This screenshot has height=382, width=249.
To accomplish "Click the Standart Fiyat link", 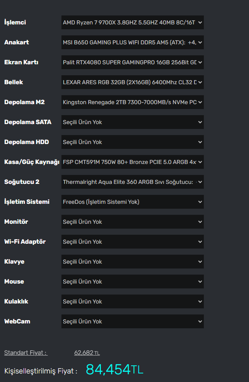I will coord(25,353).
